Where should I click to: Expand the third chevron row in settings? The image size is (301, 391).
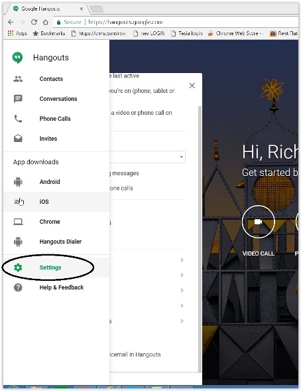182,291
